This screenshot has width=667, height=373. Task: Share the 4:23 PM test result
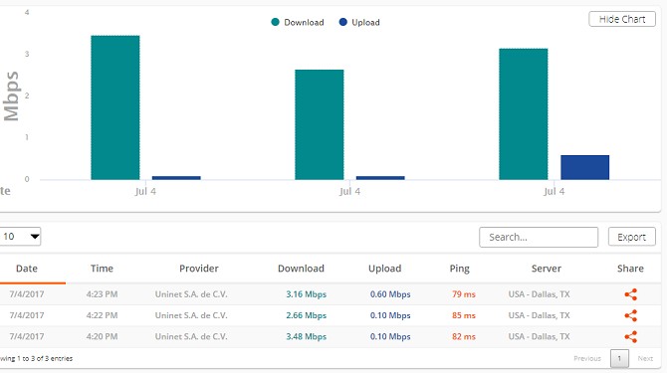click(x=630, y=294)
